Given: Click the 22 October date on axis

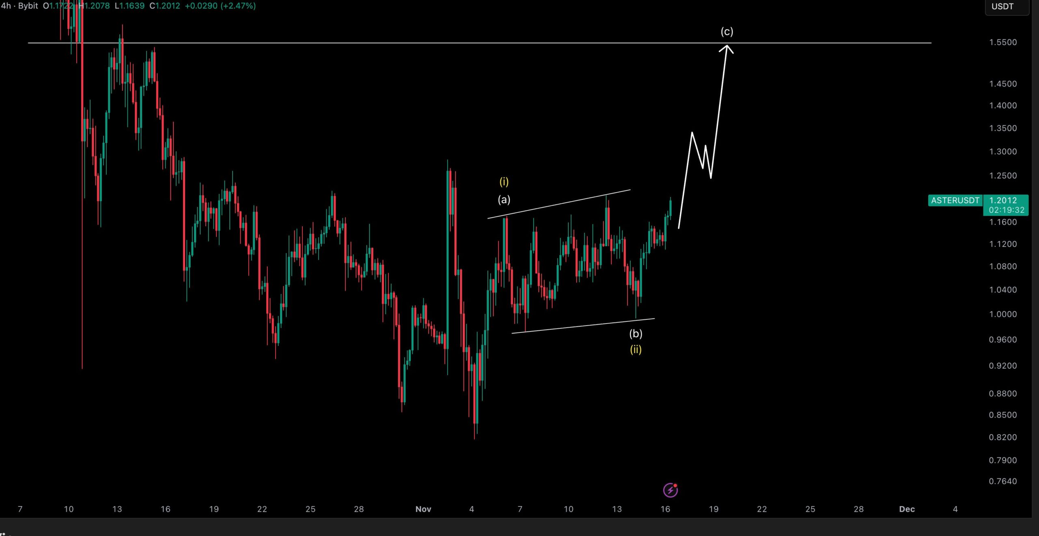Looking at the screenshot, I should (262, 509).
